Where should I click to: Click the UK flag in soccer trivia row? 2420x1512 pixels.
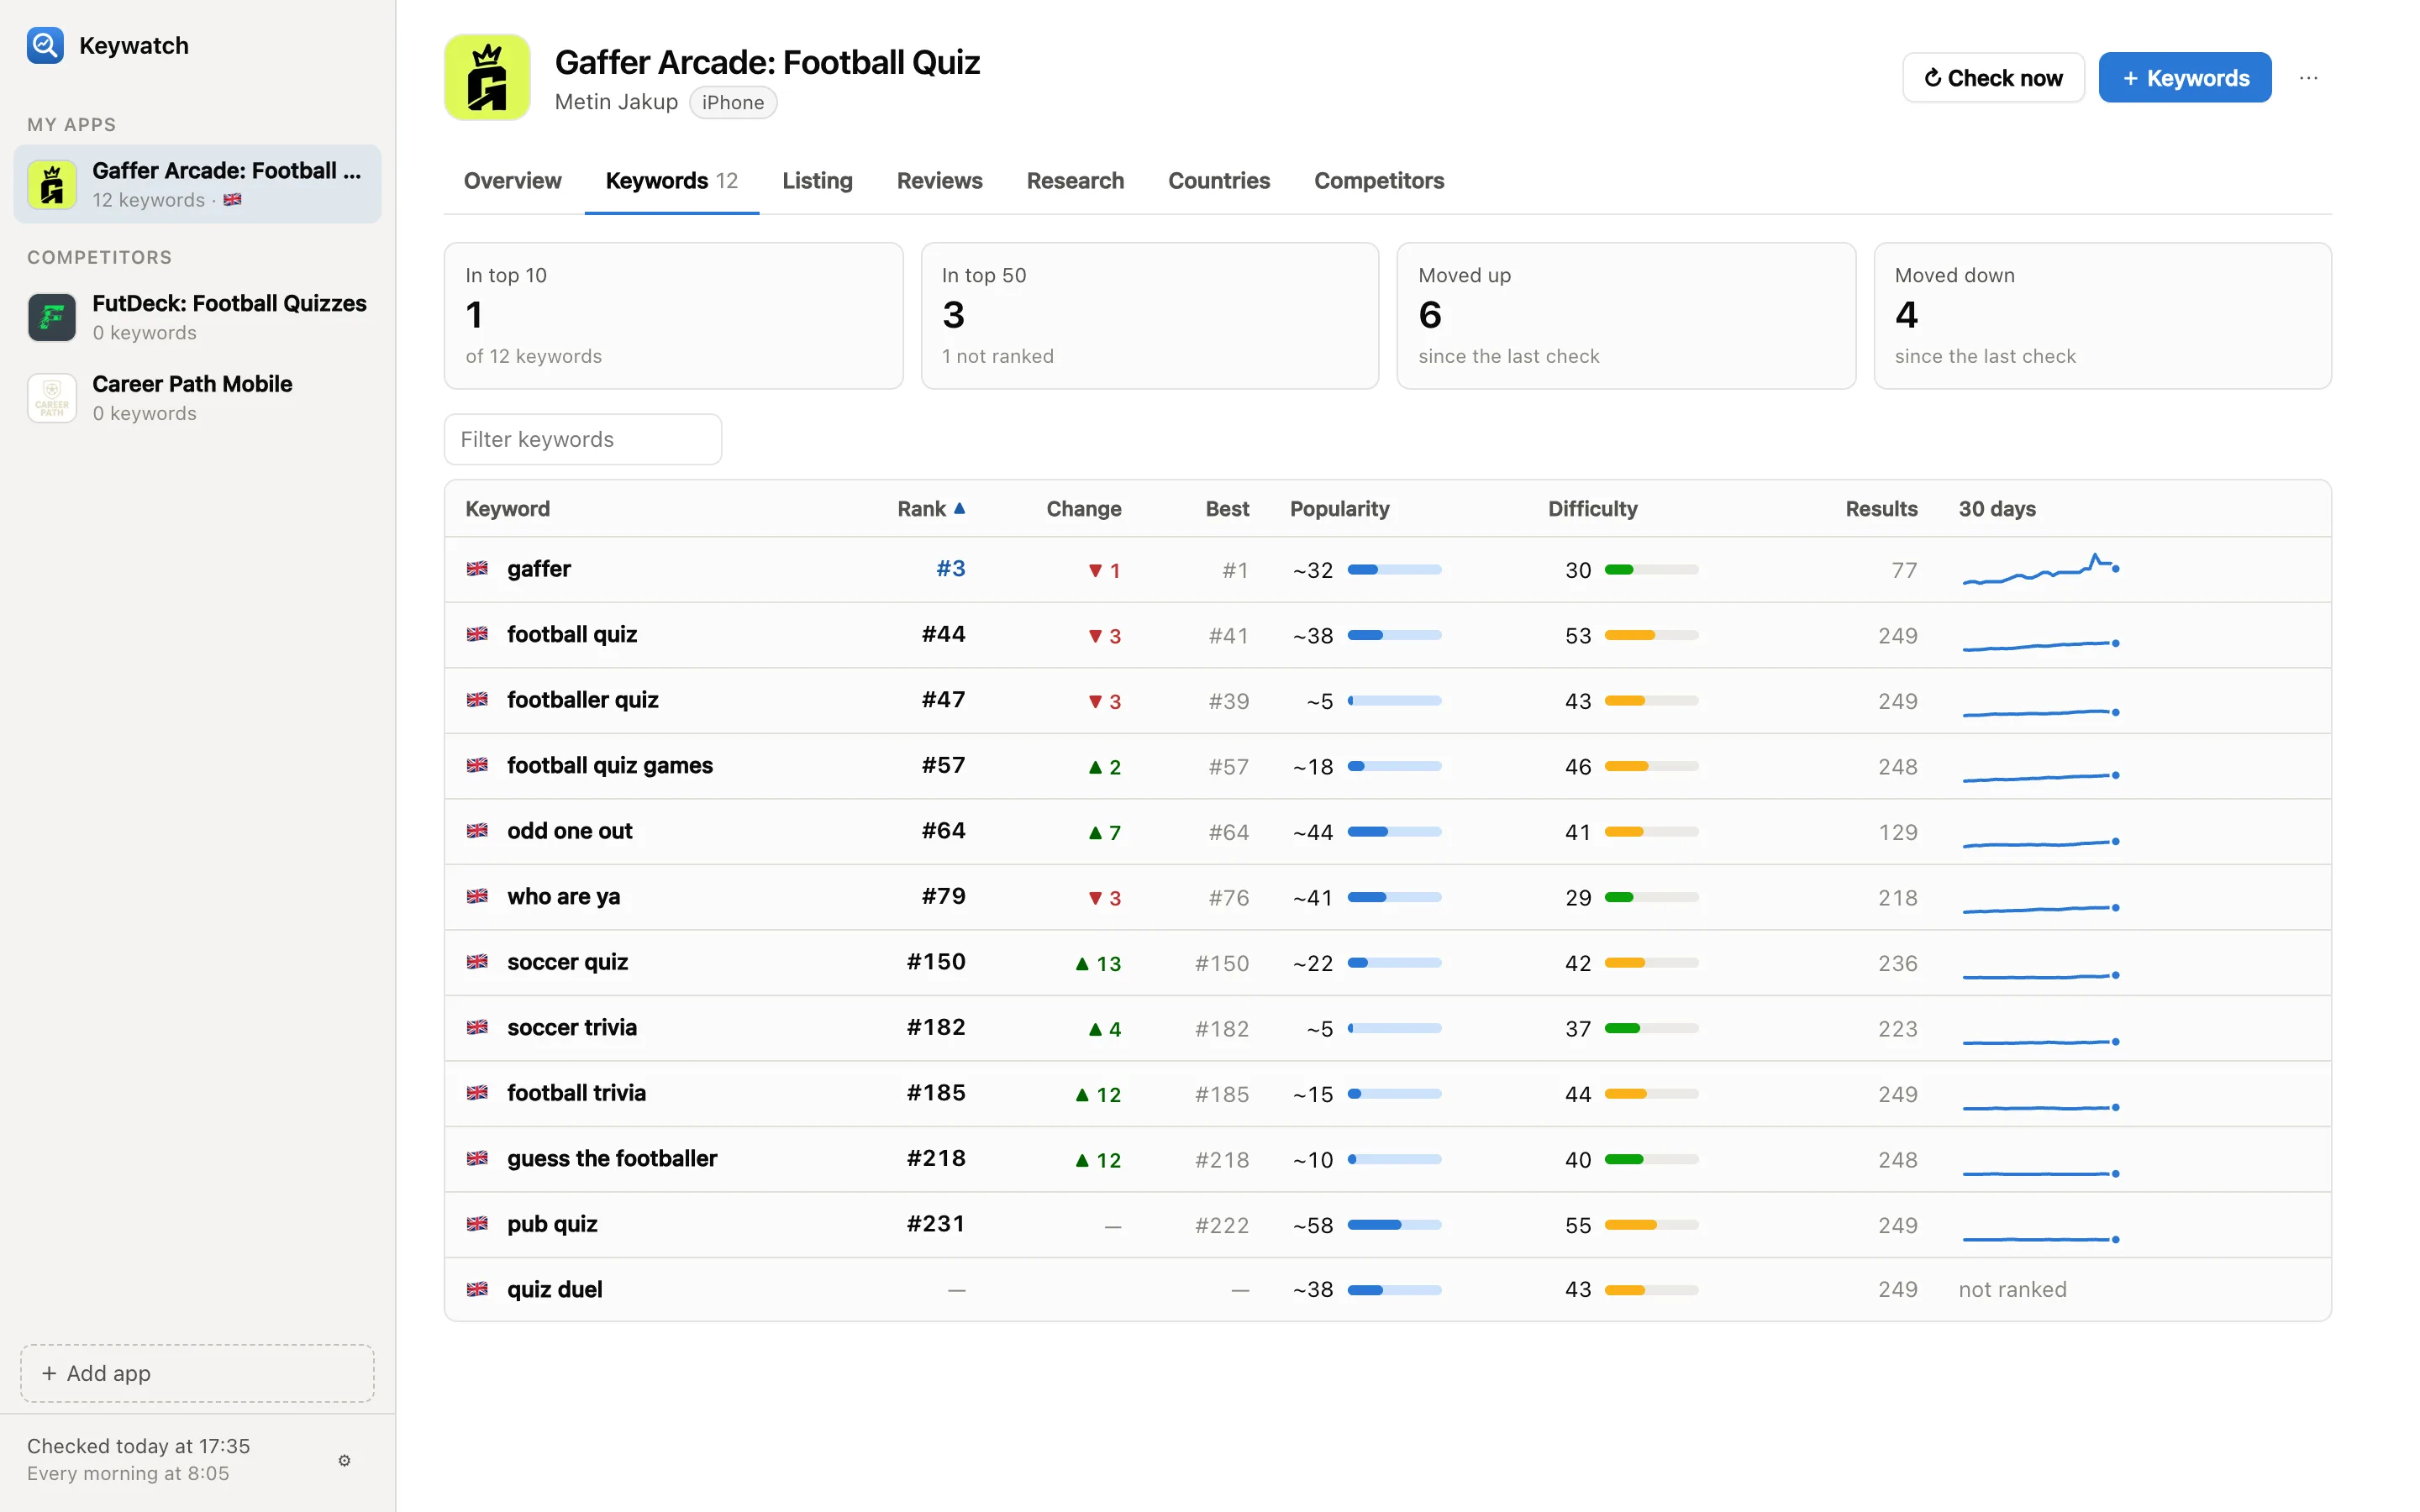477,1027
